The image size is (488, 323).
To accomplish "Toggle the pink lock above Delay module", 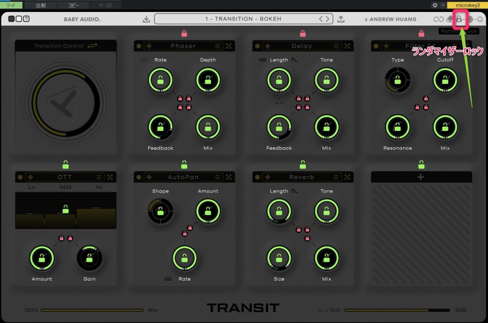I will [303, 34].
